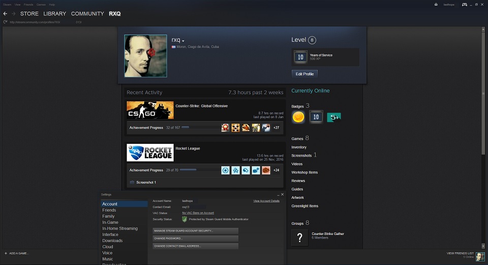Click the gold coin Community badge
The image size is (488, 265).
click(298, 117)
